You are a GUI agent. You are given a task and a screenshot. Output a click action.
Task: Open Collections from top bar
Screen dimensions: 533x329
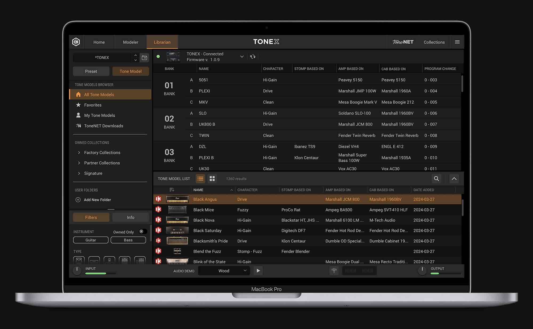tap(434, 42)
